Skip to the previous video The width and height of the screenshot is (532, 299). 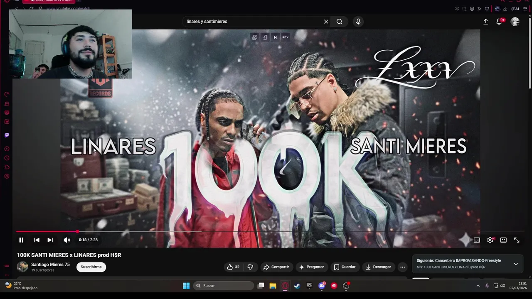coord(37,240)
